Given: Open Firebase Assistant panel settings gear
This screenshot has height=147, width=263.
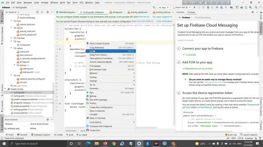Looking at the screenshot, I should pyautogui.click(x=253, y=12).
